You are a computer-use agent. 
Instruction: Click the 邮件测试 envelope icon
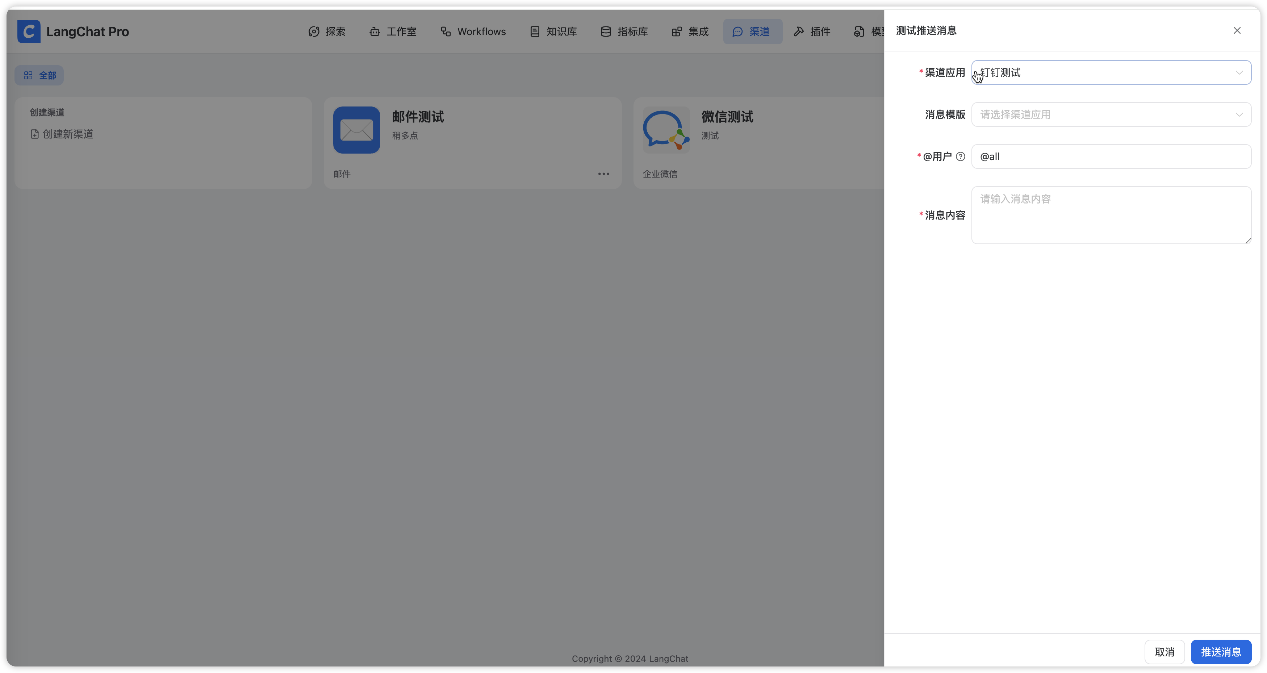coord(356,130)
